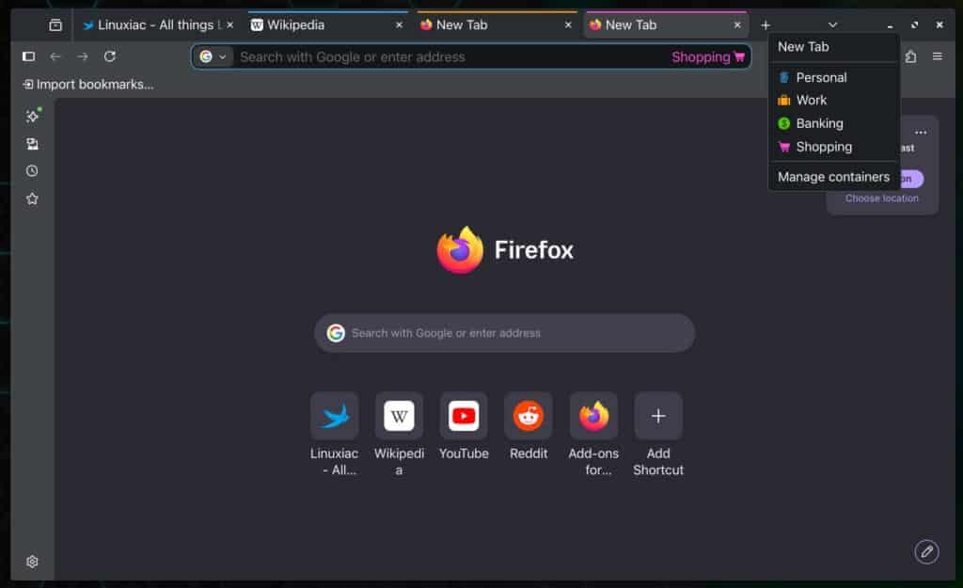The width and height of the screenshot is (963, 588).
Task: Select the Work container
Action: [x=834, y=100]
